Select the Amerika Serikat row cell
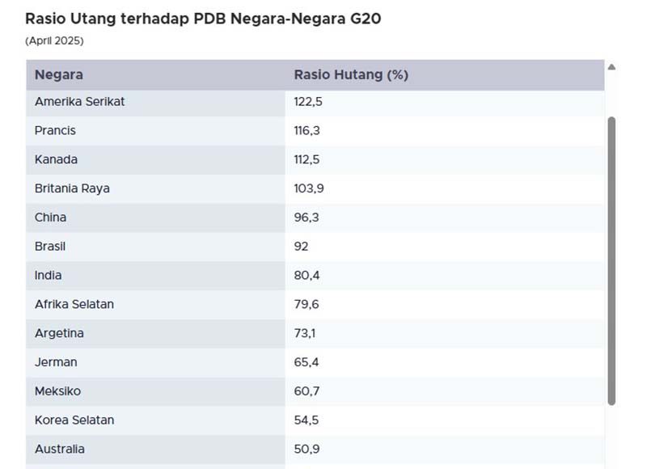Image resolution: width=647 pixels, height=469 pixels. pos(80,102)
